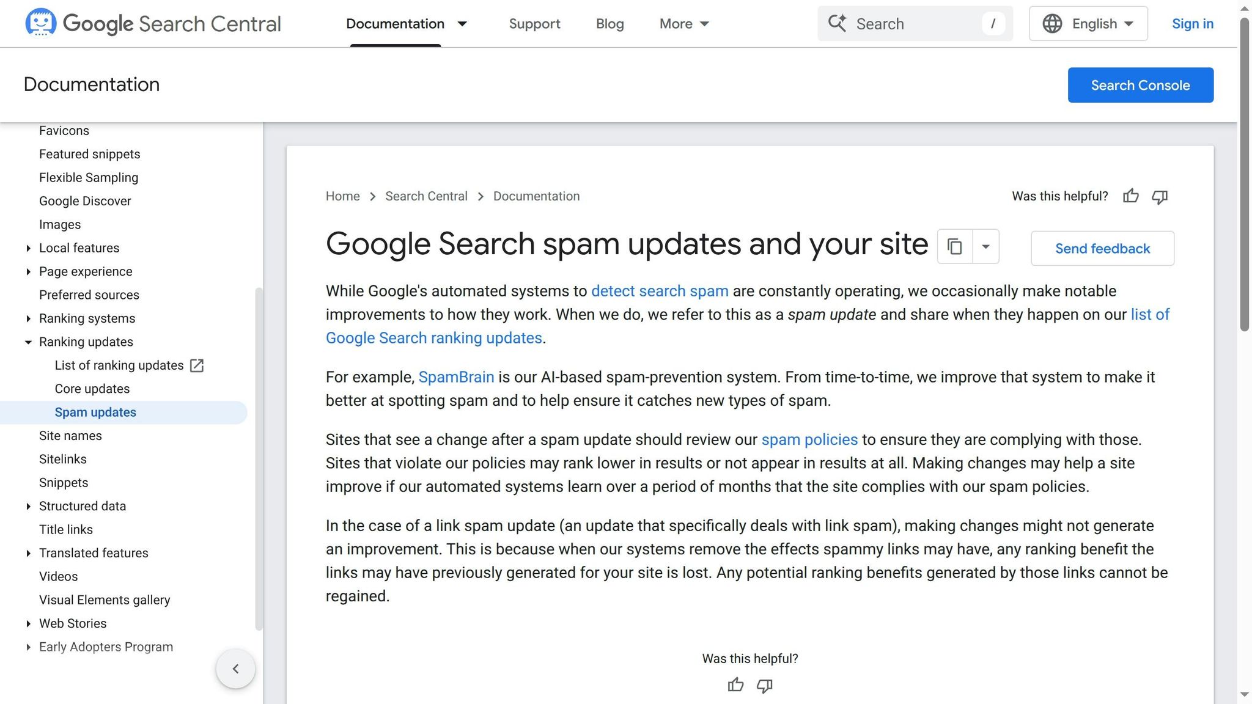The width and height of the screenshot is (1252, 704).
Task: Click external link icon next to List of ranking updates
Action: [197, 365]
